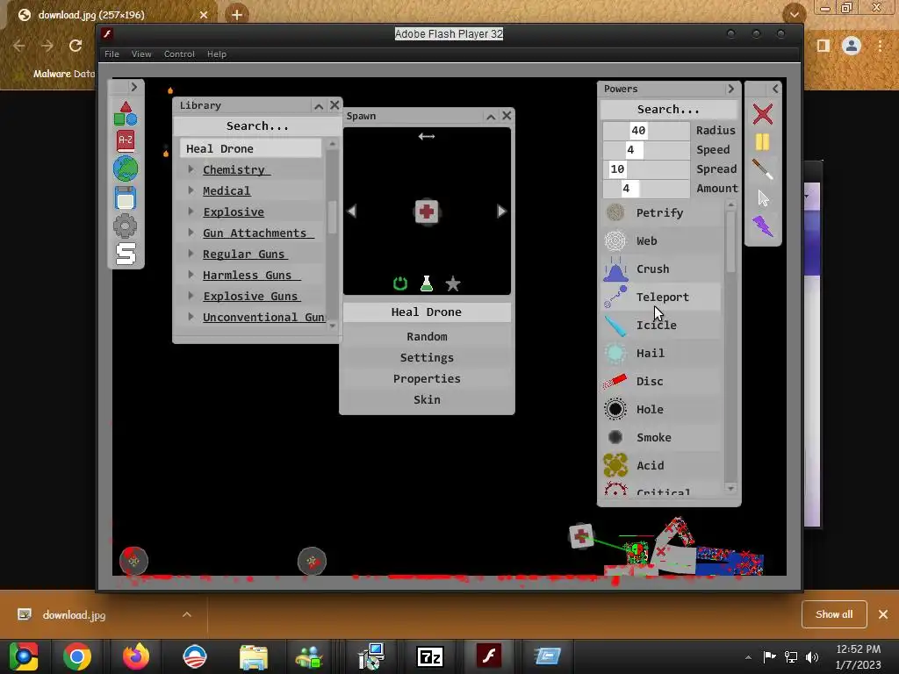Select the Crush power

click(x=662, y=269)
